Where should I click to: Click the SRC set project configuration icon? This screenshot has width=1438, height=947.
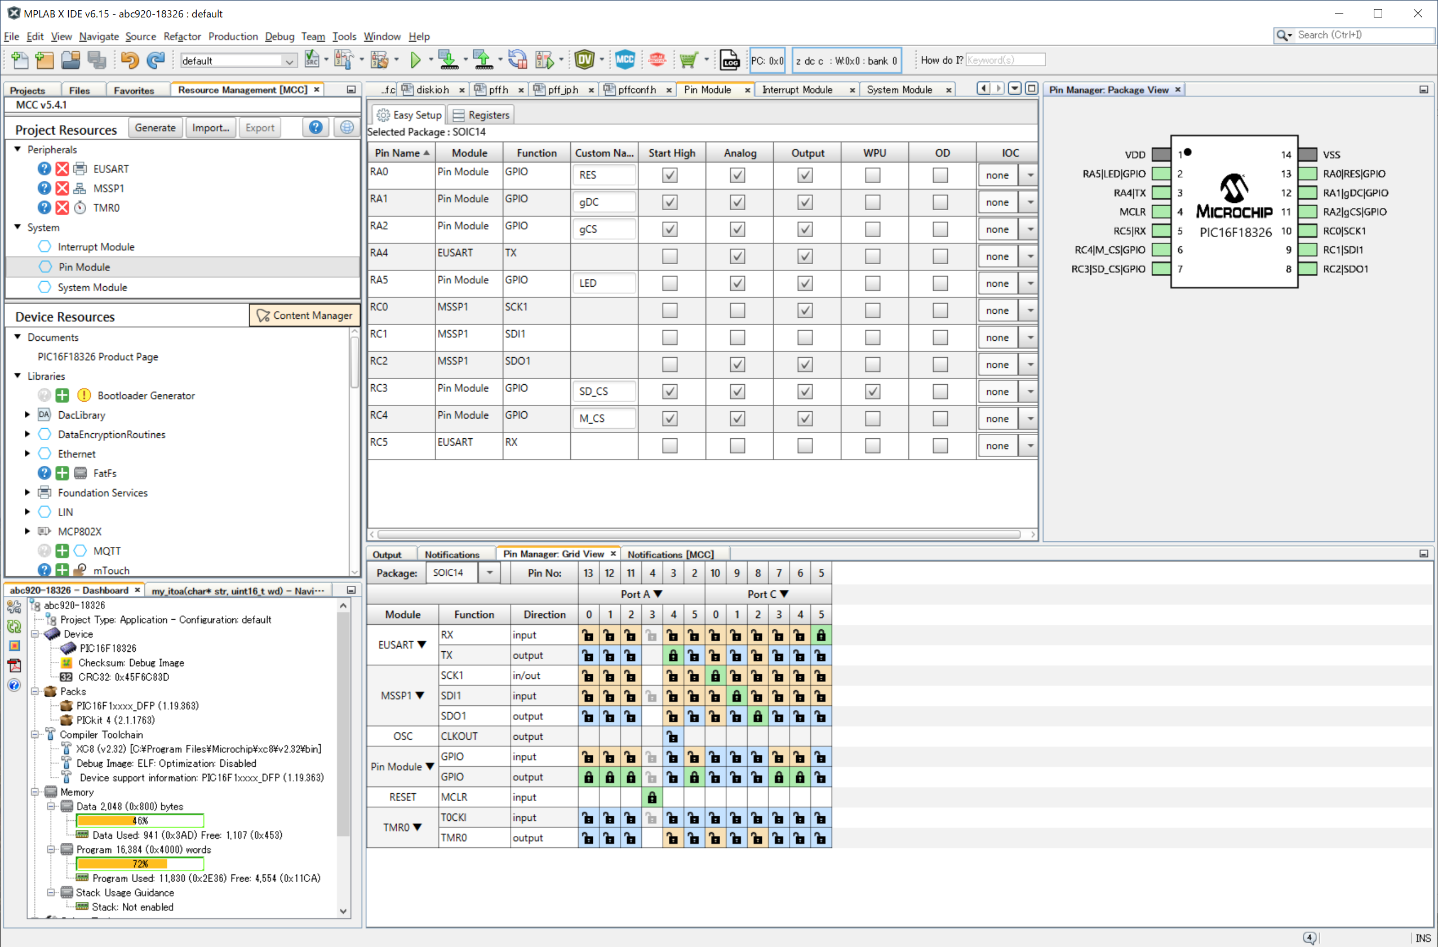312,60
